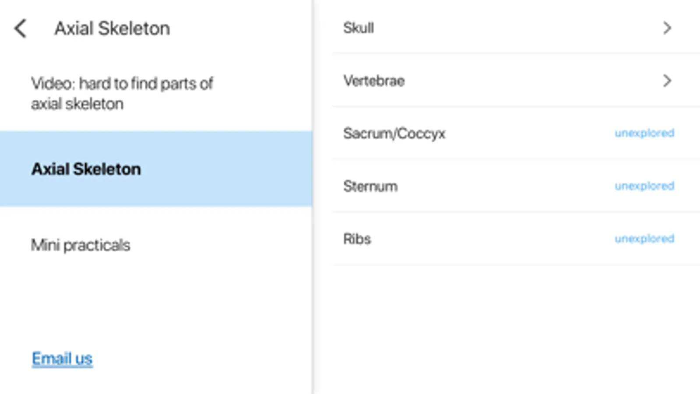Image resolution: width=700 pixels, height=394 pixels.
Task: Click the unexplored tag beside Sacrum/Coccyx
Action: tap(644, 133)
